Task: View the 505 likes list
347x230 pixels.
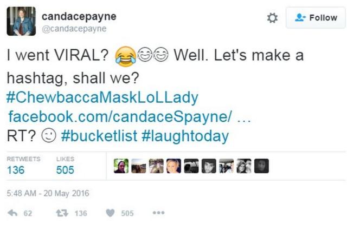Action: pyautogui.click(x=65, y=166)
